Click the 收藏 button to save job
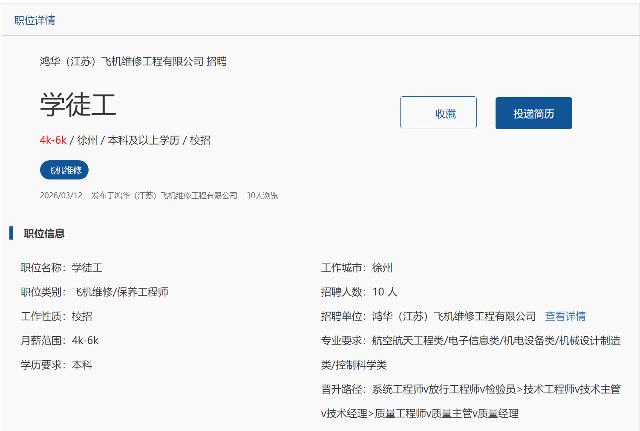The width and height of the screenshot is (640, 431). point(438,113)
